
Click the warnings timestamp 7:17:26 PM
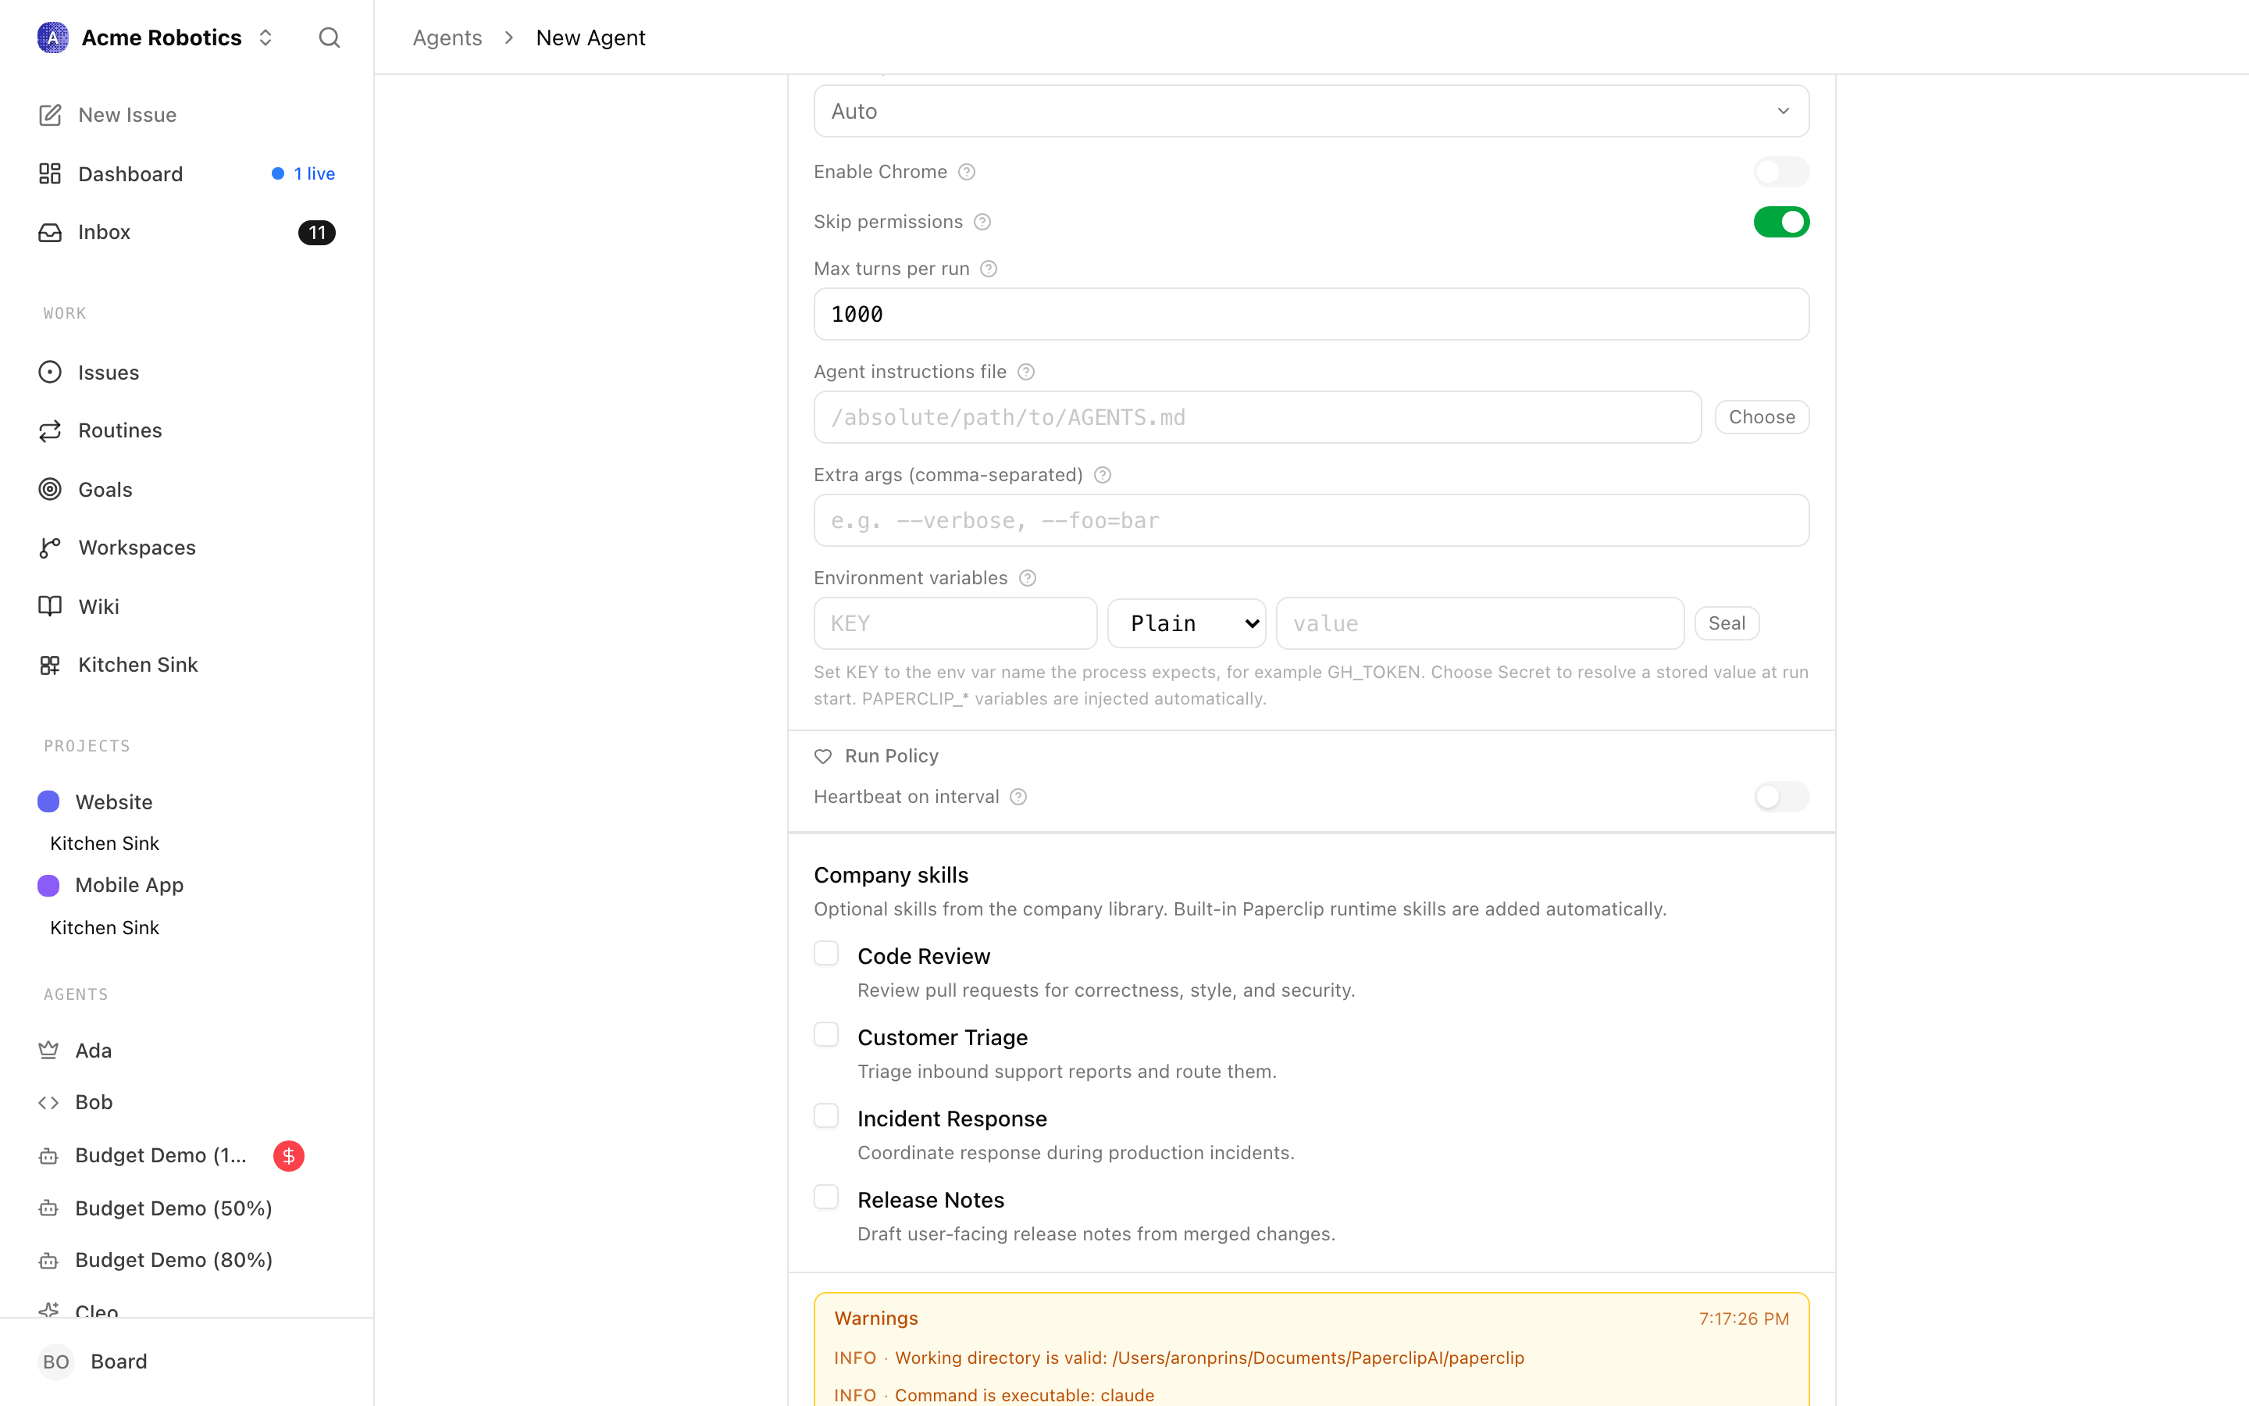tap(1744, 1319)
